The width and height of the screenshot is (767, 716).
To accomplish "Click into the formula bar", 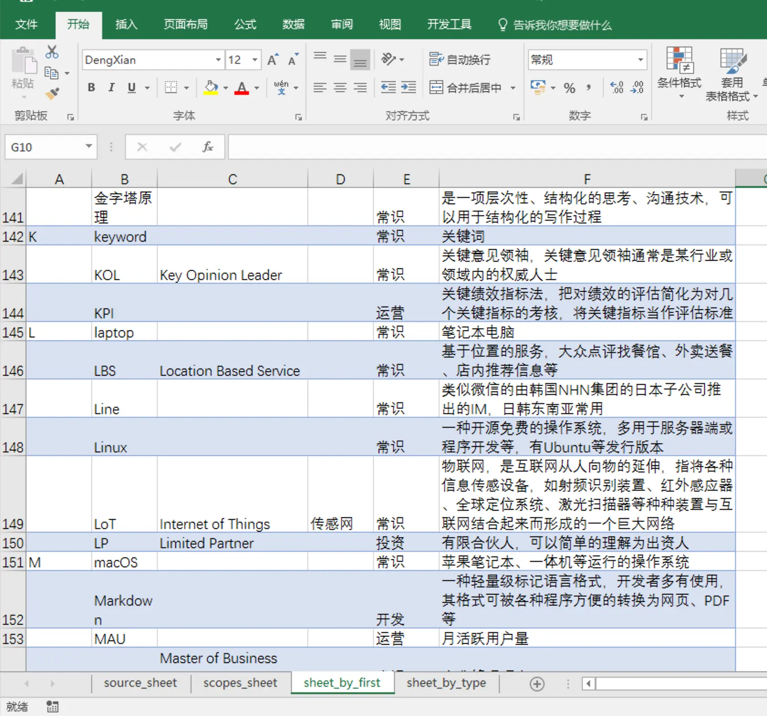I will tap(497, 147).
